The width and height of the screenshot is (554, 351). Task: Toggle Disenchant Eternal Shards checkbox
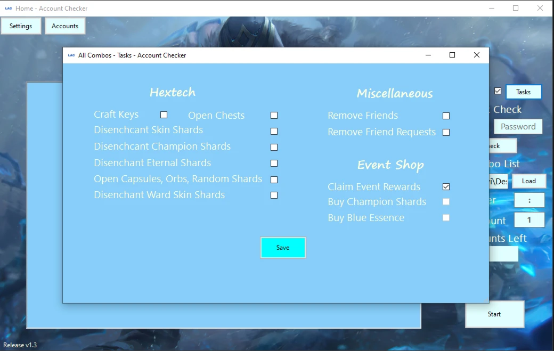pyautogui.click(x=274, y=164)
